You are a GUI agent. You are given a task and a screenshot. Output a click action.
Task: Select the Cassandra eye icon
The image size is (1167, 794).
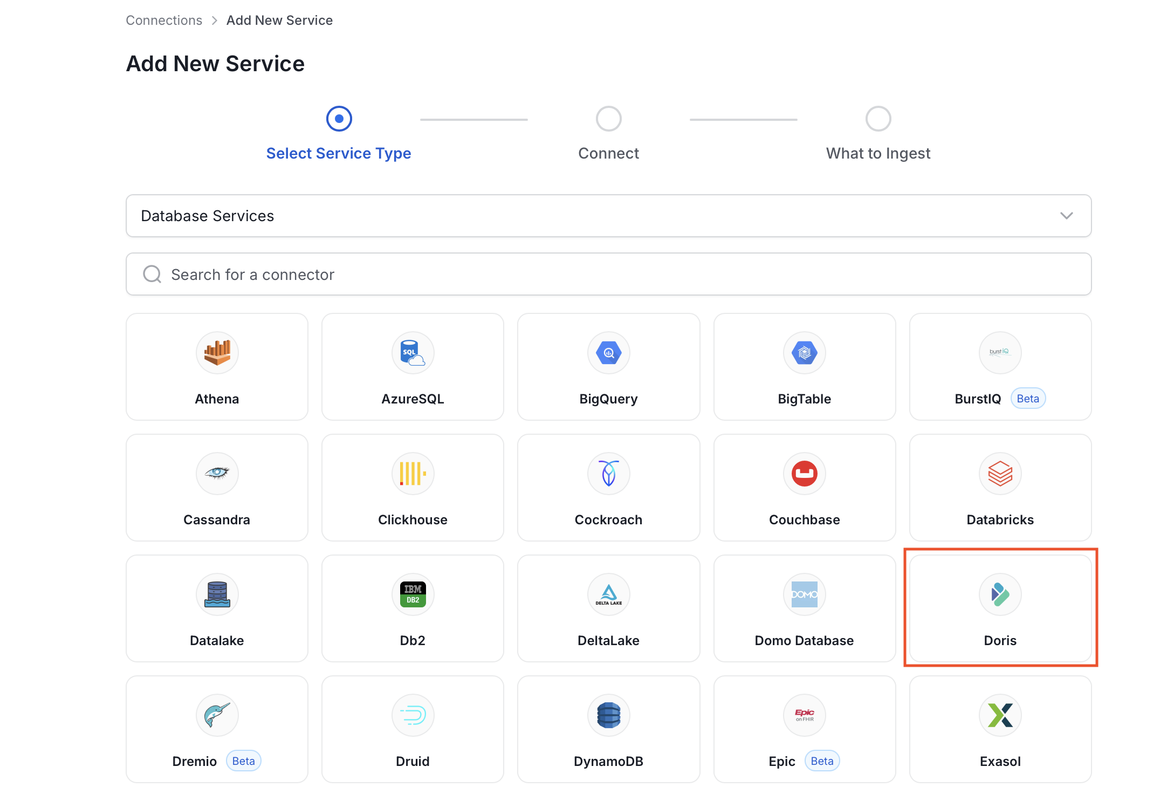(217, 474)
